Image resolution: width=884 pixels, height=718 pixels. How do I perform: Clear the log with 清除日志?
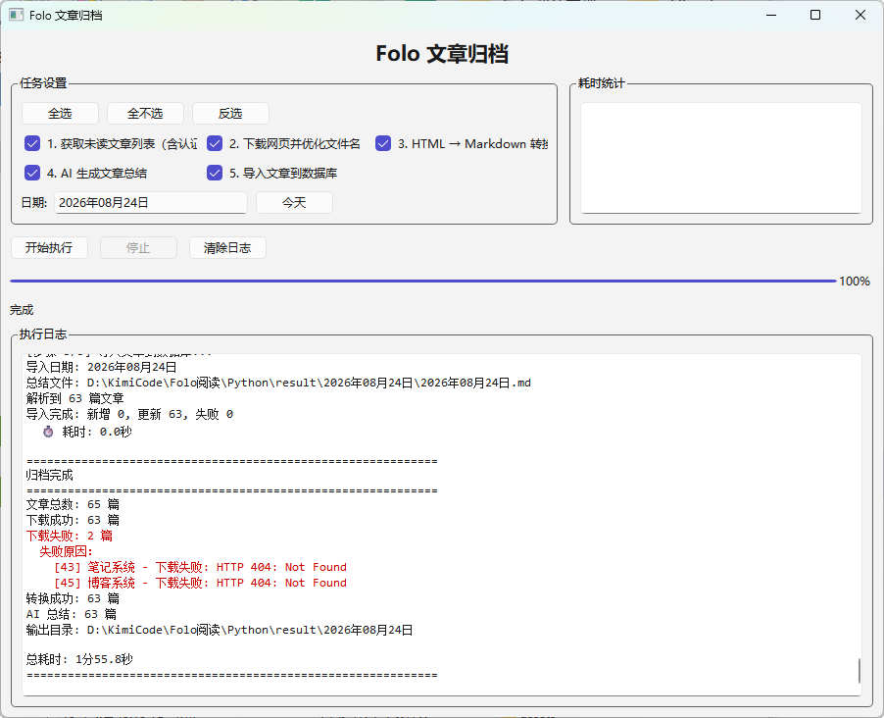pyautogui.click(x=227, y=248)
